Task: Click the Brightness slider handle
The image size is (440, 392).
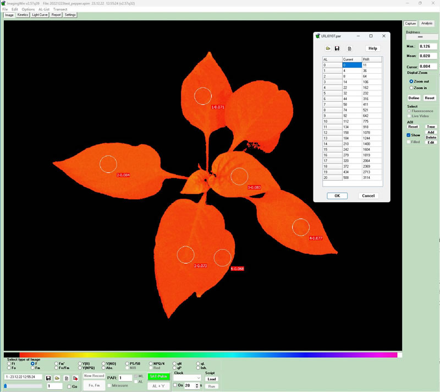Action: pos(420,37)
